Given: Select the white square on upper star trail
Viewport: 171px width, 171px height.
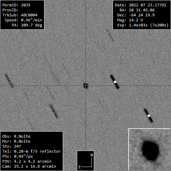Looking at the screenshot, I should pos(115,82).
